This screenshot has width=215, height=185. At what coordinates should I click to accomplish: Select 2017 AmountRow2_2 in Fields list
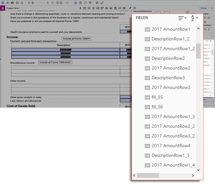[170, 126]
